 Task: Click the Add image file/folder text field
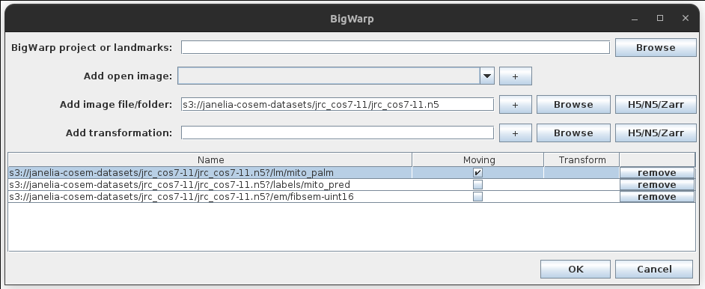(x=338, y=105)
